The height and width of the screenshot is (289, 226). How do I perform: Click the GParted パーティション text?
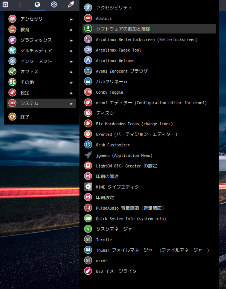point(137,134)
